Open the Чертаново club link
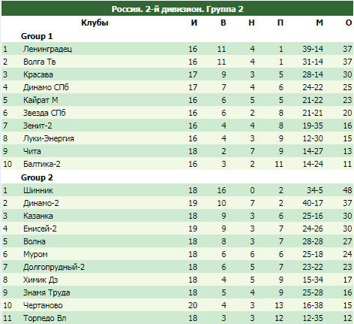This screenshot has width=354, height=324. (x=43, y=305)
